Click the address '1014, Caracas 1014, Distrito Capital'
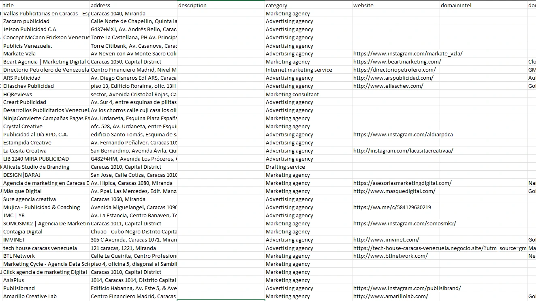Image resolution: width=536 pixels, height=301 pixels. 133,280
